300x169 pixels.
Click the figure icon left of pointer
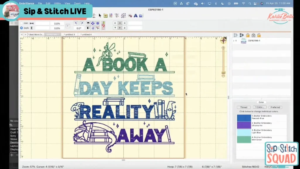tap(94, 16)
